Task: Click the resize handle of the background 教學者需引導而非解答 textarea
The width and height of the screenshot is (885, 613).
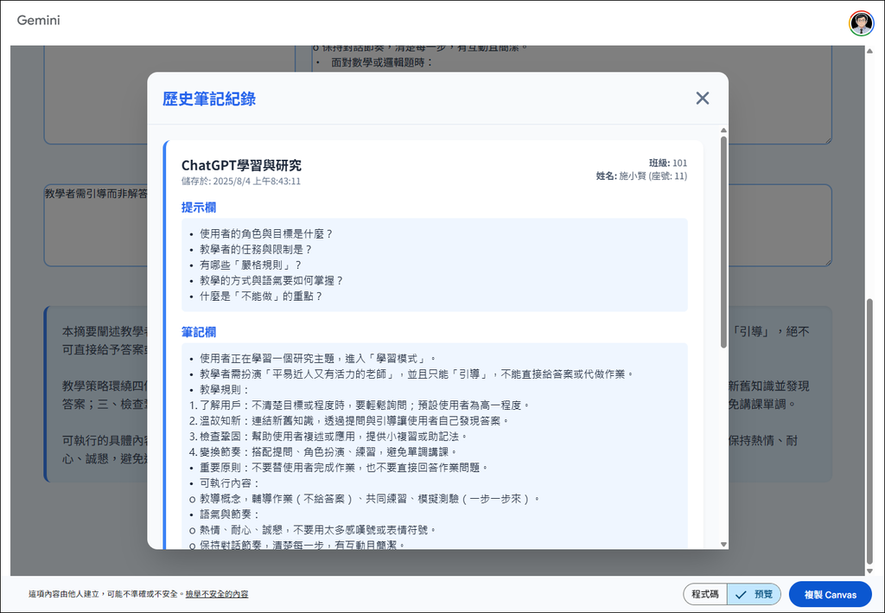Action: (x=827, y=261)
